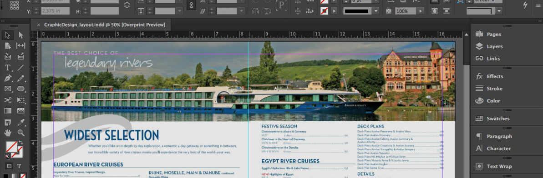Open the Y scale percentage dropdown
This screenshot has height=178, width=543.
click(179, 11)
